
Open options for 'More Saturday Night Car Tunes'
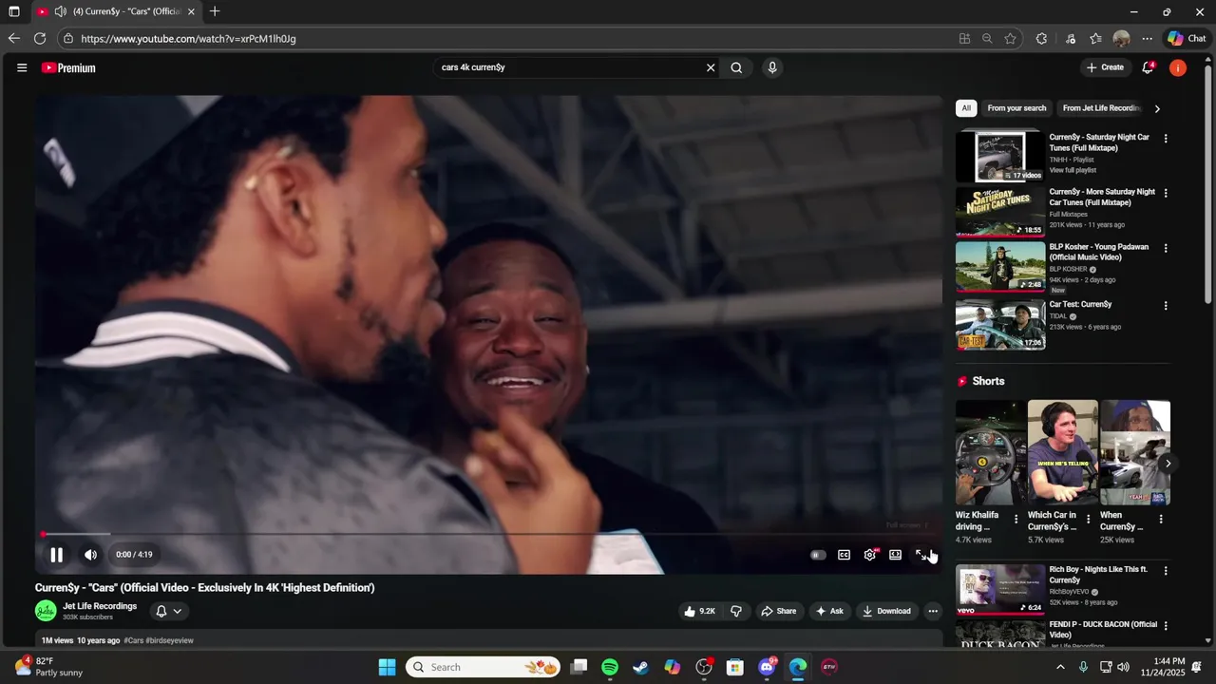(1166, 193)
